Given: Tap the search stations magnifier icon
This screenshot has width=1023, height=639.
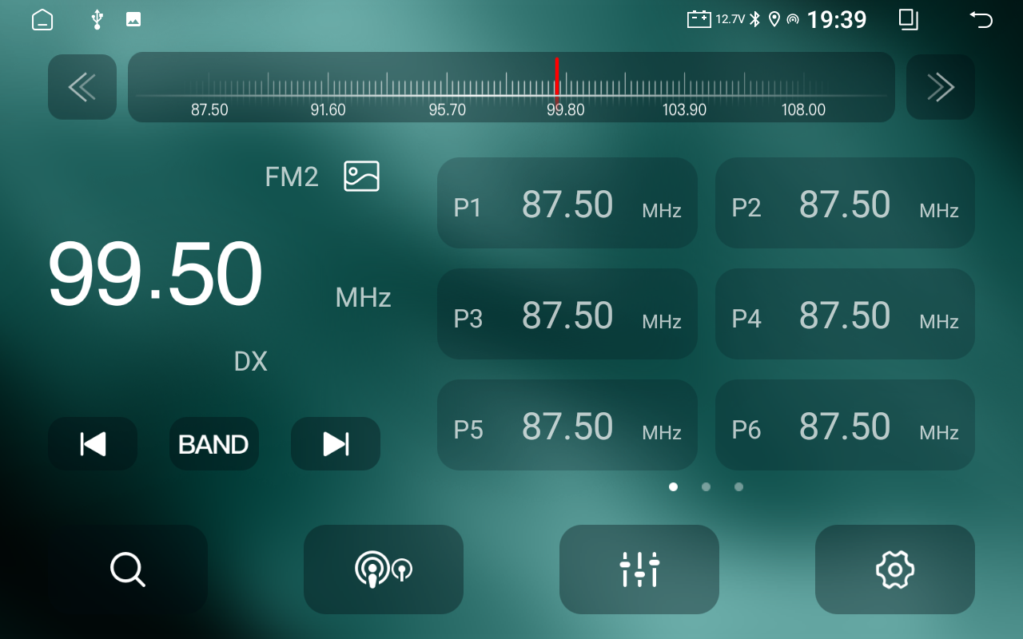Looking at the screenshot, I should coord(128,570).
